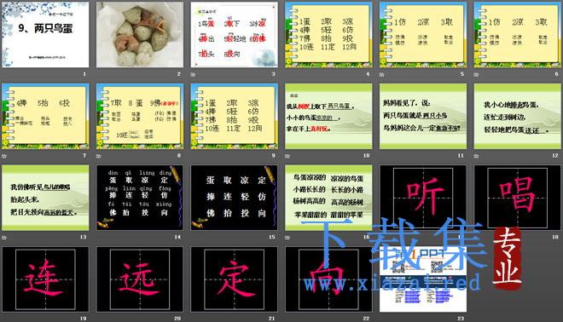563x322 pixels.
Task: Click the animation star icon under slide 12
Action: tap(477, 156)
